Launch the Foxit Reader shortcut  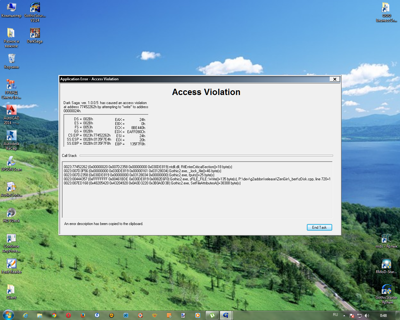11,266
